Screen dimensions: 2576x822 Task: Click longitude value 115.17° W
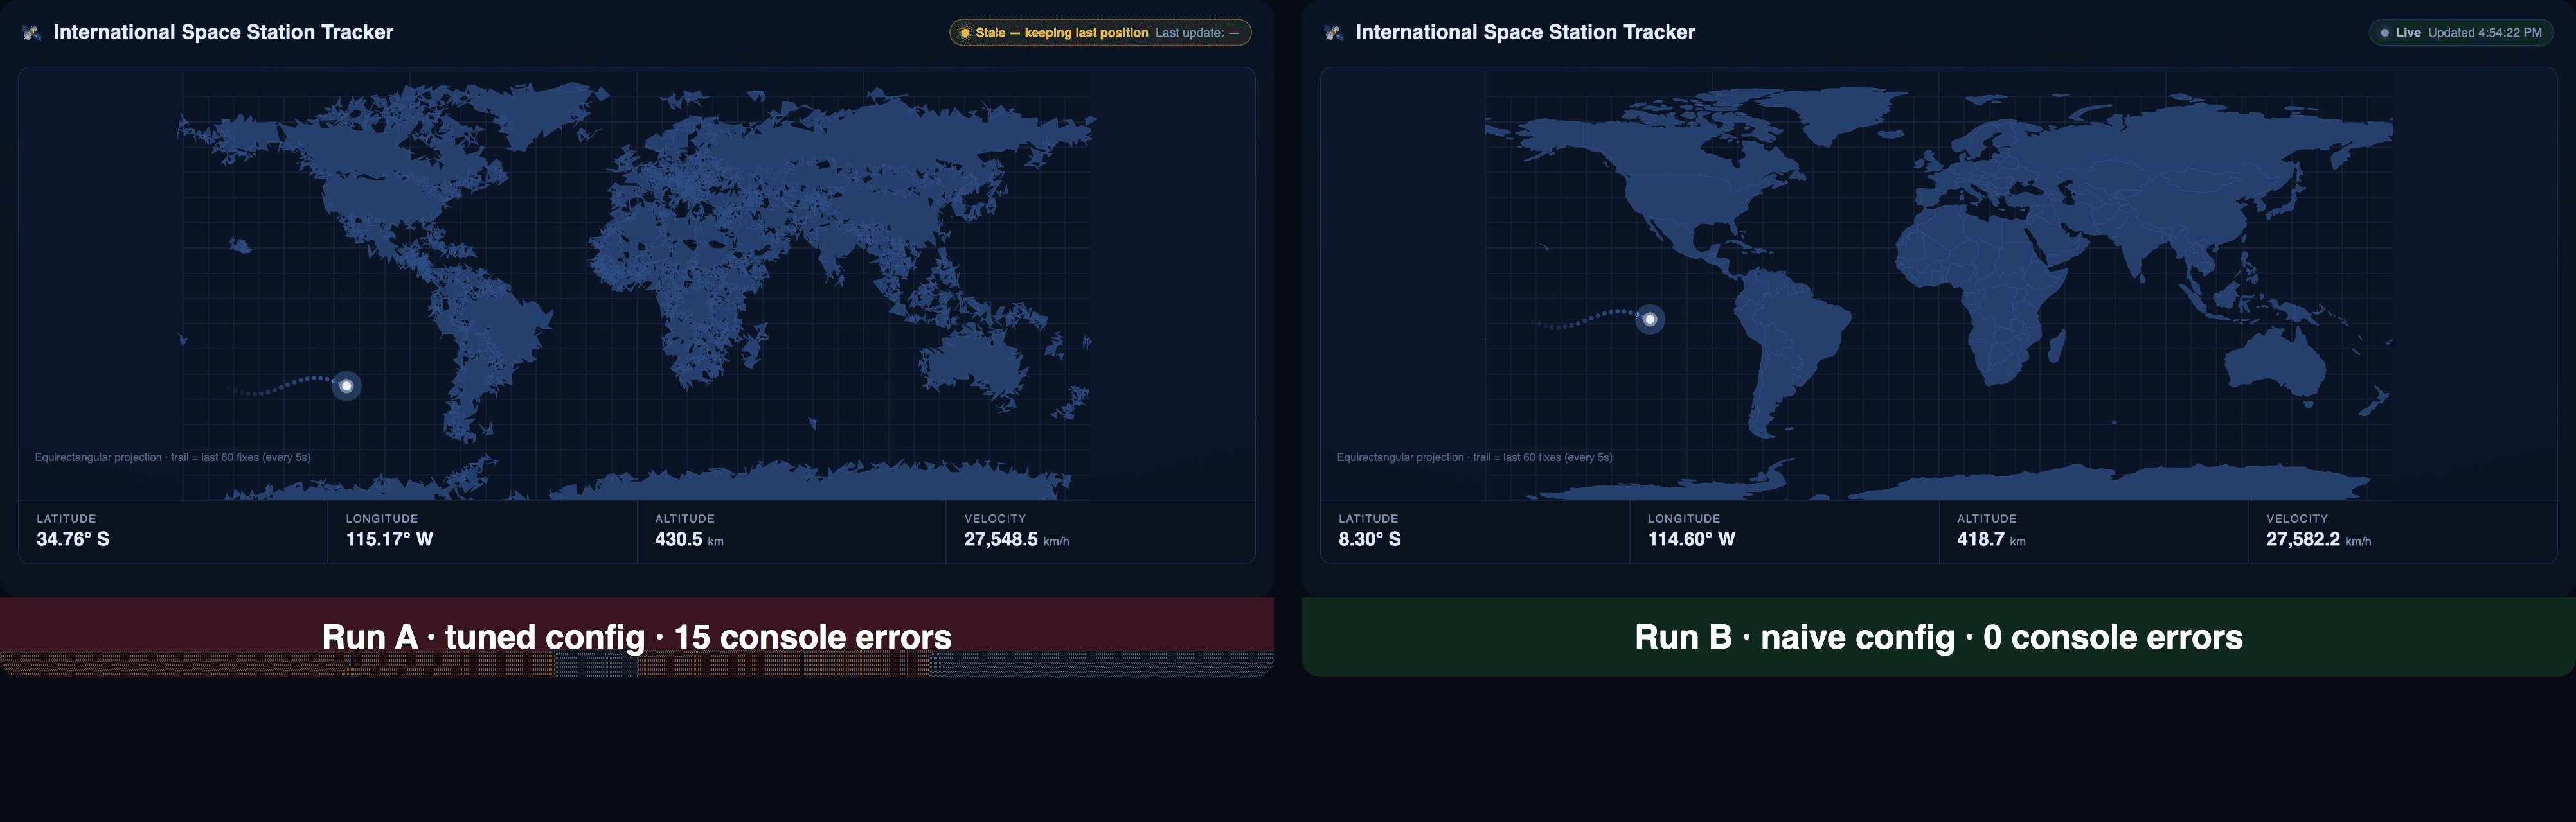pyautogui.click(x=389, y=539)
